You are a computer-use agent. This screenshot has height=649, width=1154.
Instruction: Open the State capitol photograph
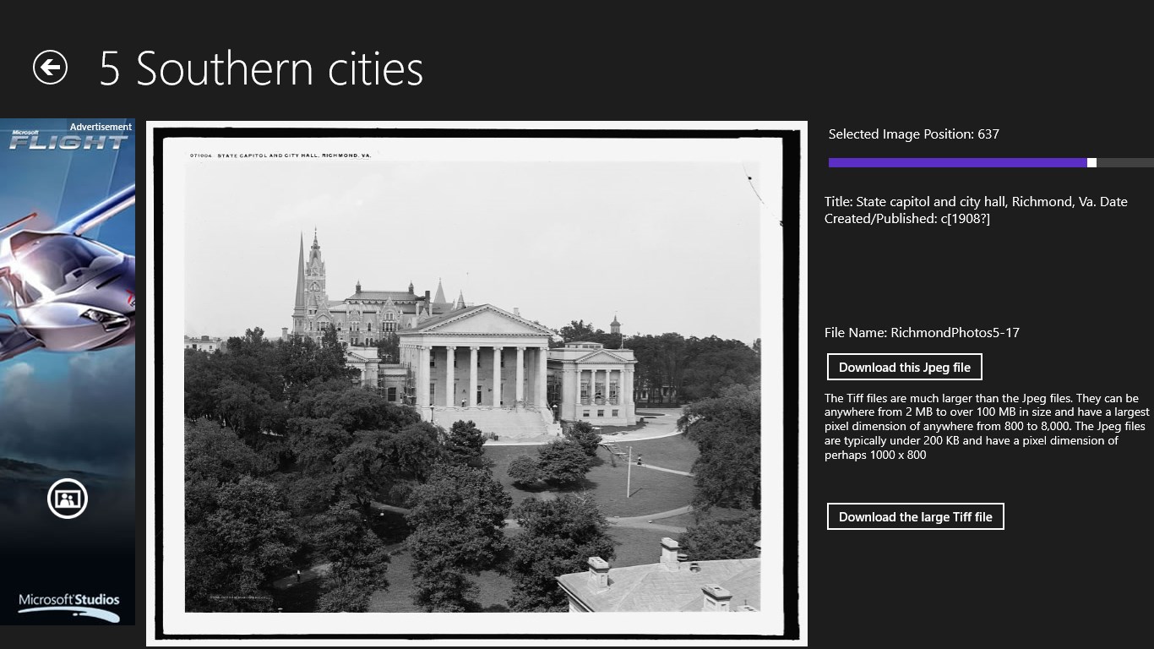coord(476,384)
